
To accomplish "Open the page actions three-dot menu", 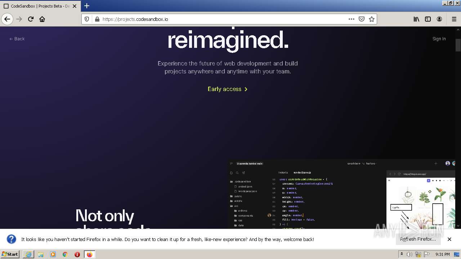I will tap(352, 19).
